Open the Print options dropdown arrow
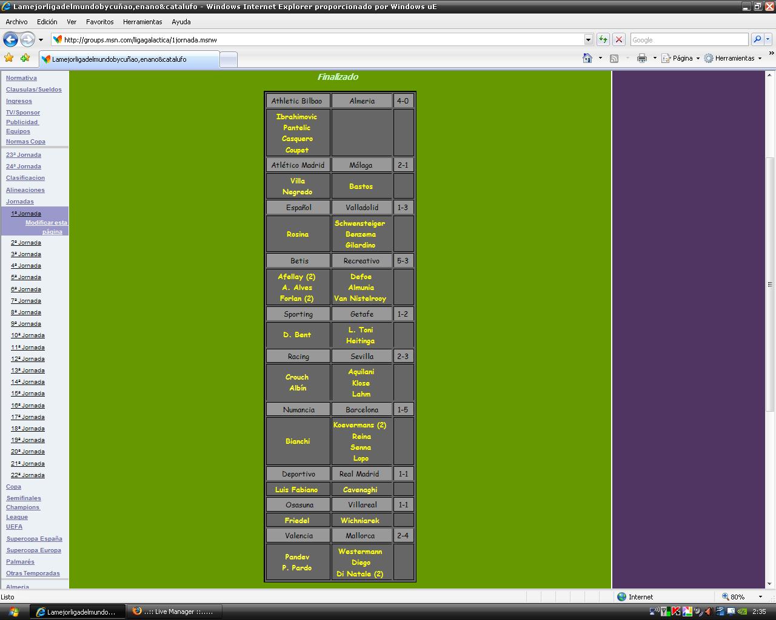Image resolution: width=776 pixels, height=620 pixels. coord(655,58)
